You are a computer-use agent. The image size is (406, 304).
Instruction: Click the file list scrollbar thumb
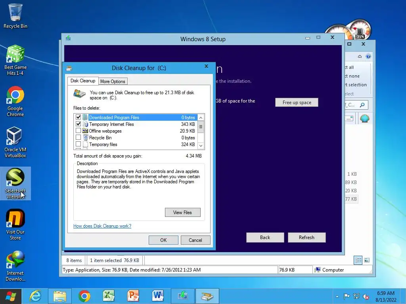tap(201, 127)
